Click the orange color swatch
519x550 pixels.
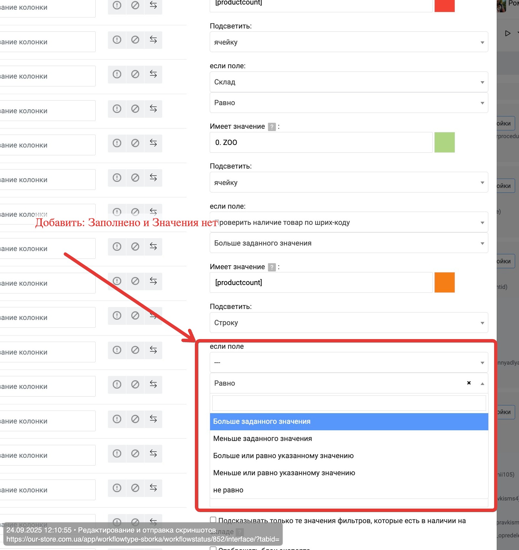pyautogui.click(x=444, y=282)
